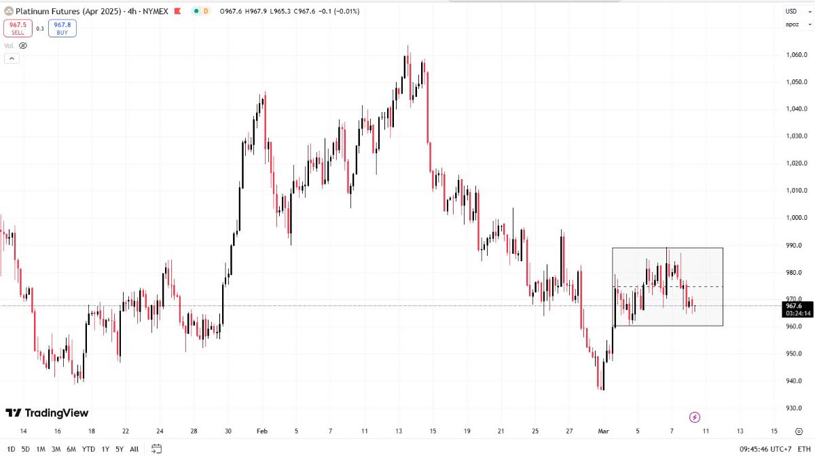Open chart settings hexagon gear icon
Viewport: 815px width, 456px height.
pyautogui.click(x=799, y=432)
